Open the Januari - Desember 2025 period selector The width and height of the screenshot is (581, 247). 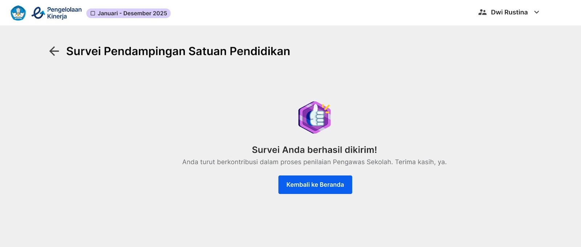pyautogui.click(x=129, y=13)
